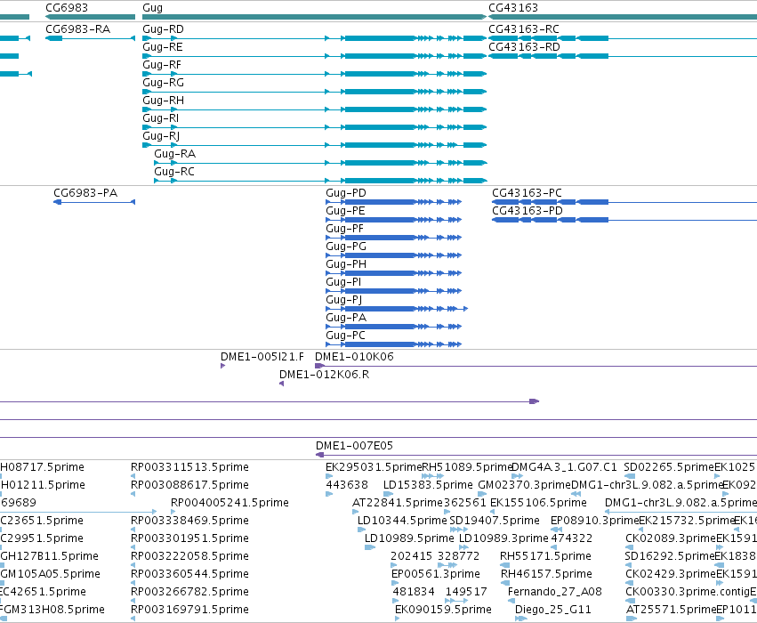Click transcript CG43163-RD label
Viewport: 757px width, 623px height.
(524, 47)
